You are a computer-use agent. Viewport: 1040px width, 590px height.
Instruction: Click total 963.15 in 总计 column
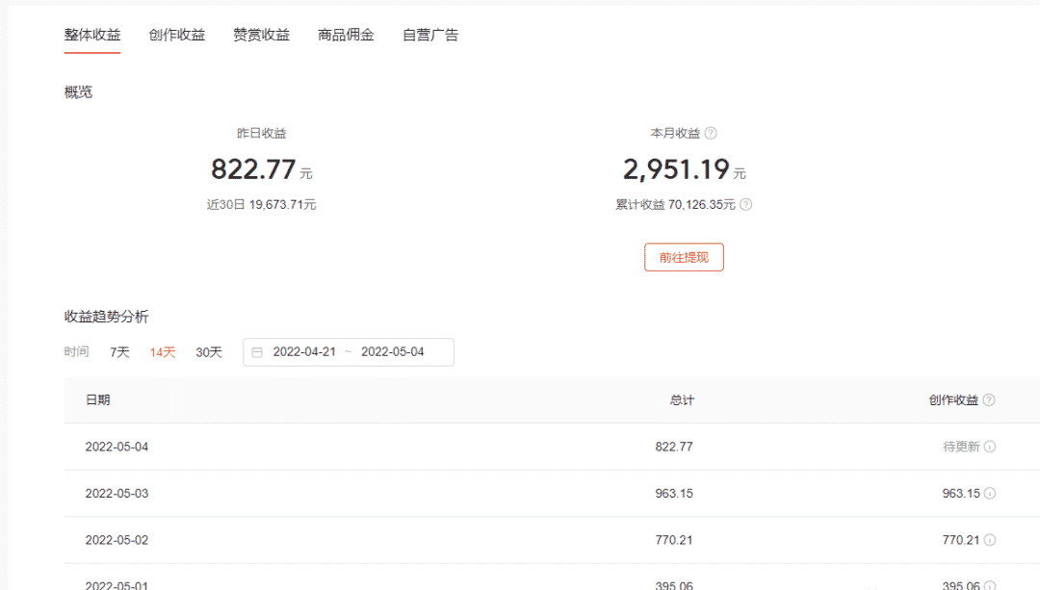click(x=674, y=493)
